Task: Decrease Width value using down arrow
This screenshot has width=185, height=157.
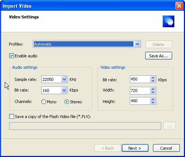Action: pyautogui.click(x=153, y=92)
